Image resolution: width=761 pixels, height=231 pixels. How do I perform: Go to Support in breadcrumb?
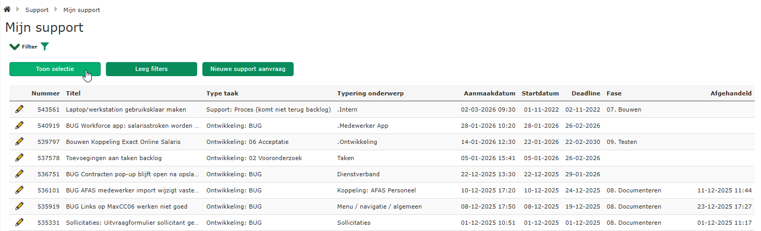pyautogui.click(x=37, y=10)
